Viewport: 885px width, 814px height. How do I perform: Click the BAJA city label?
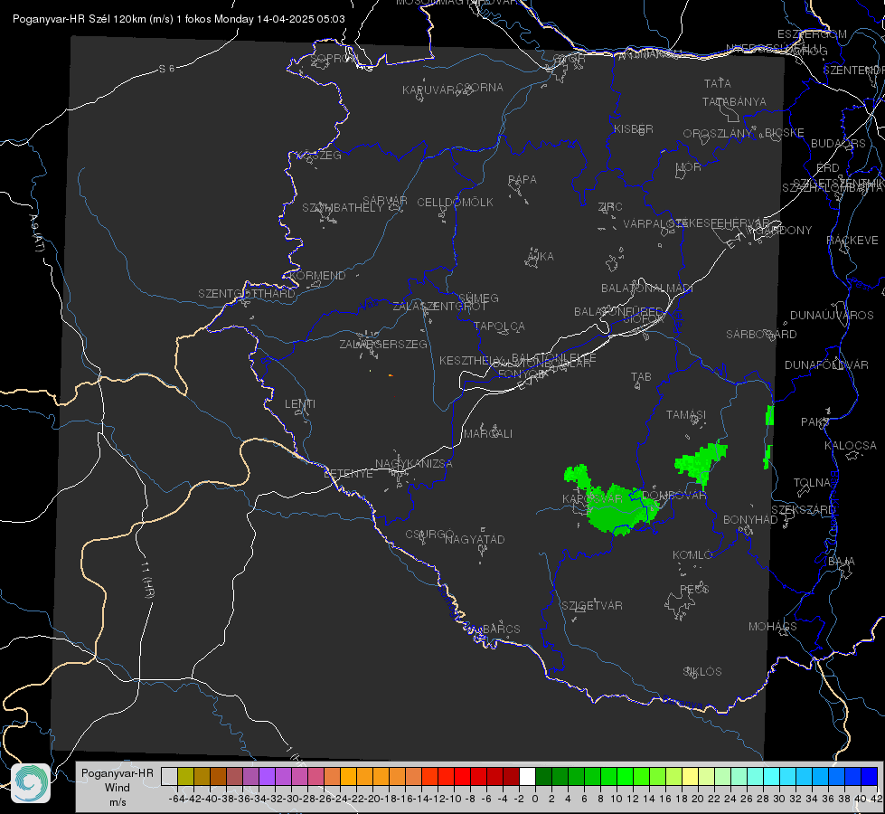(x=842, y=562)
